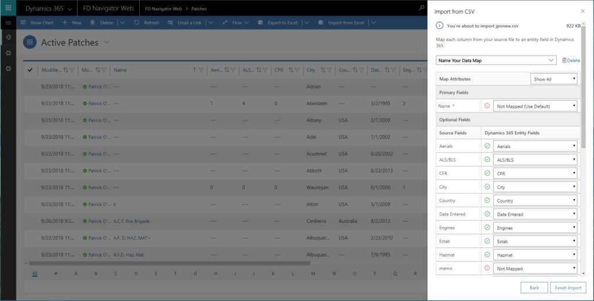The image size is (594, 301).
Task: Open Name Your Data Map dropdown
Action: coord(496,61)
